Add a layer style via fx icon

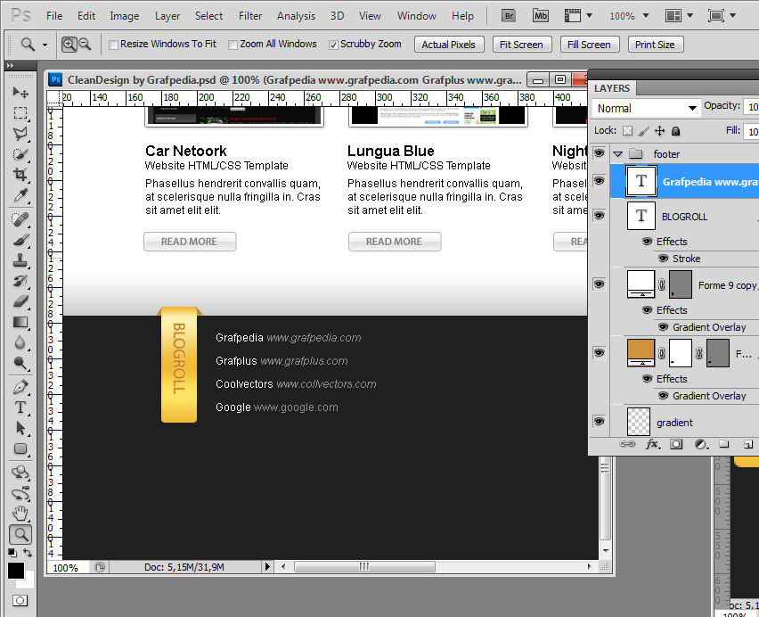coord(652,444)
